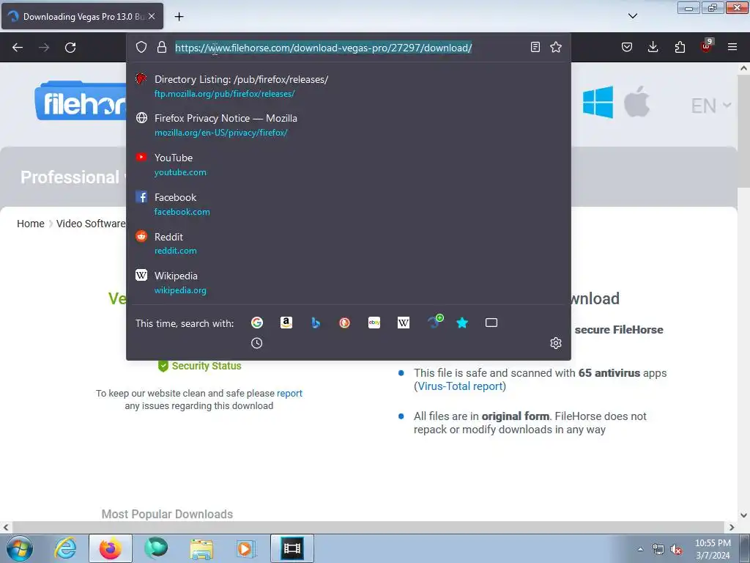Choose the Reddit suggestion

click(348, 243)
